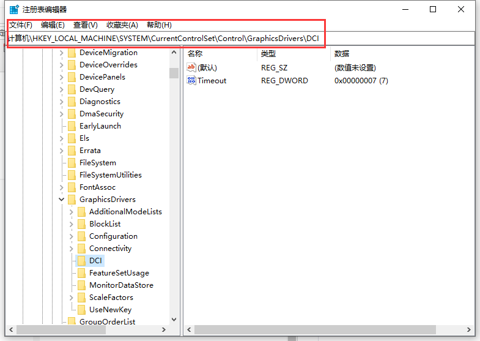Click the tree pane vertical scrollbar down arrow

pos(174,319)
